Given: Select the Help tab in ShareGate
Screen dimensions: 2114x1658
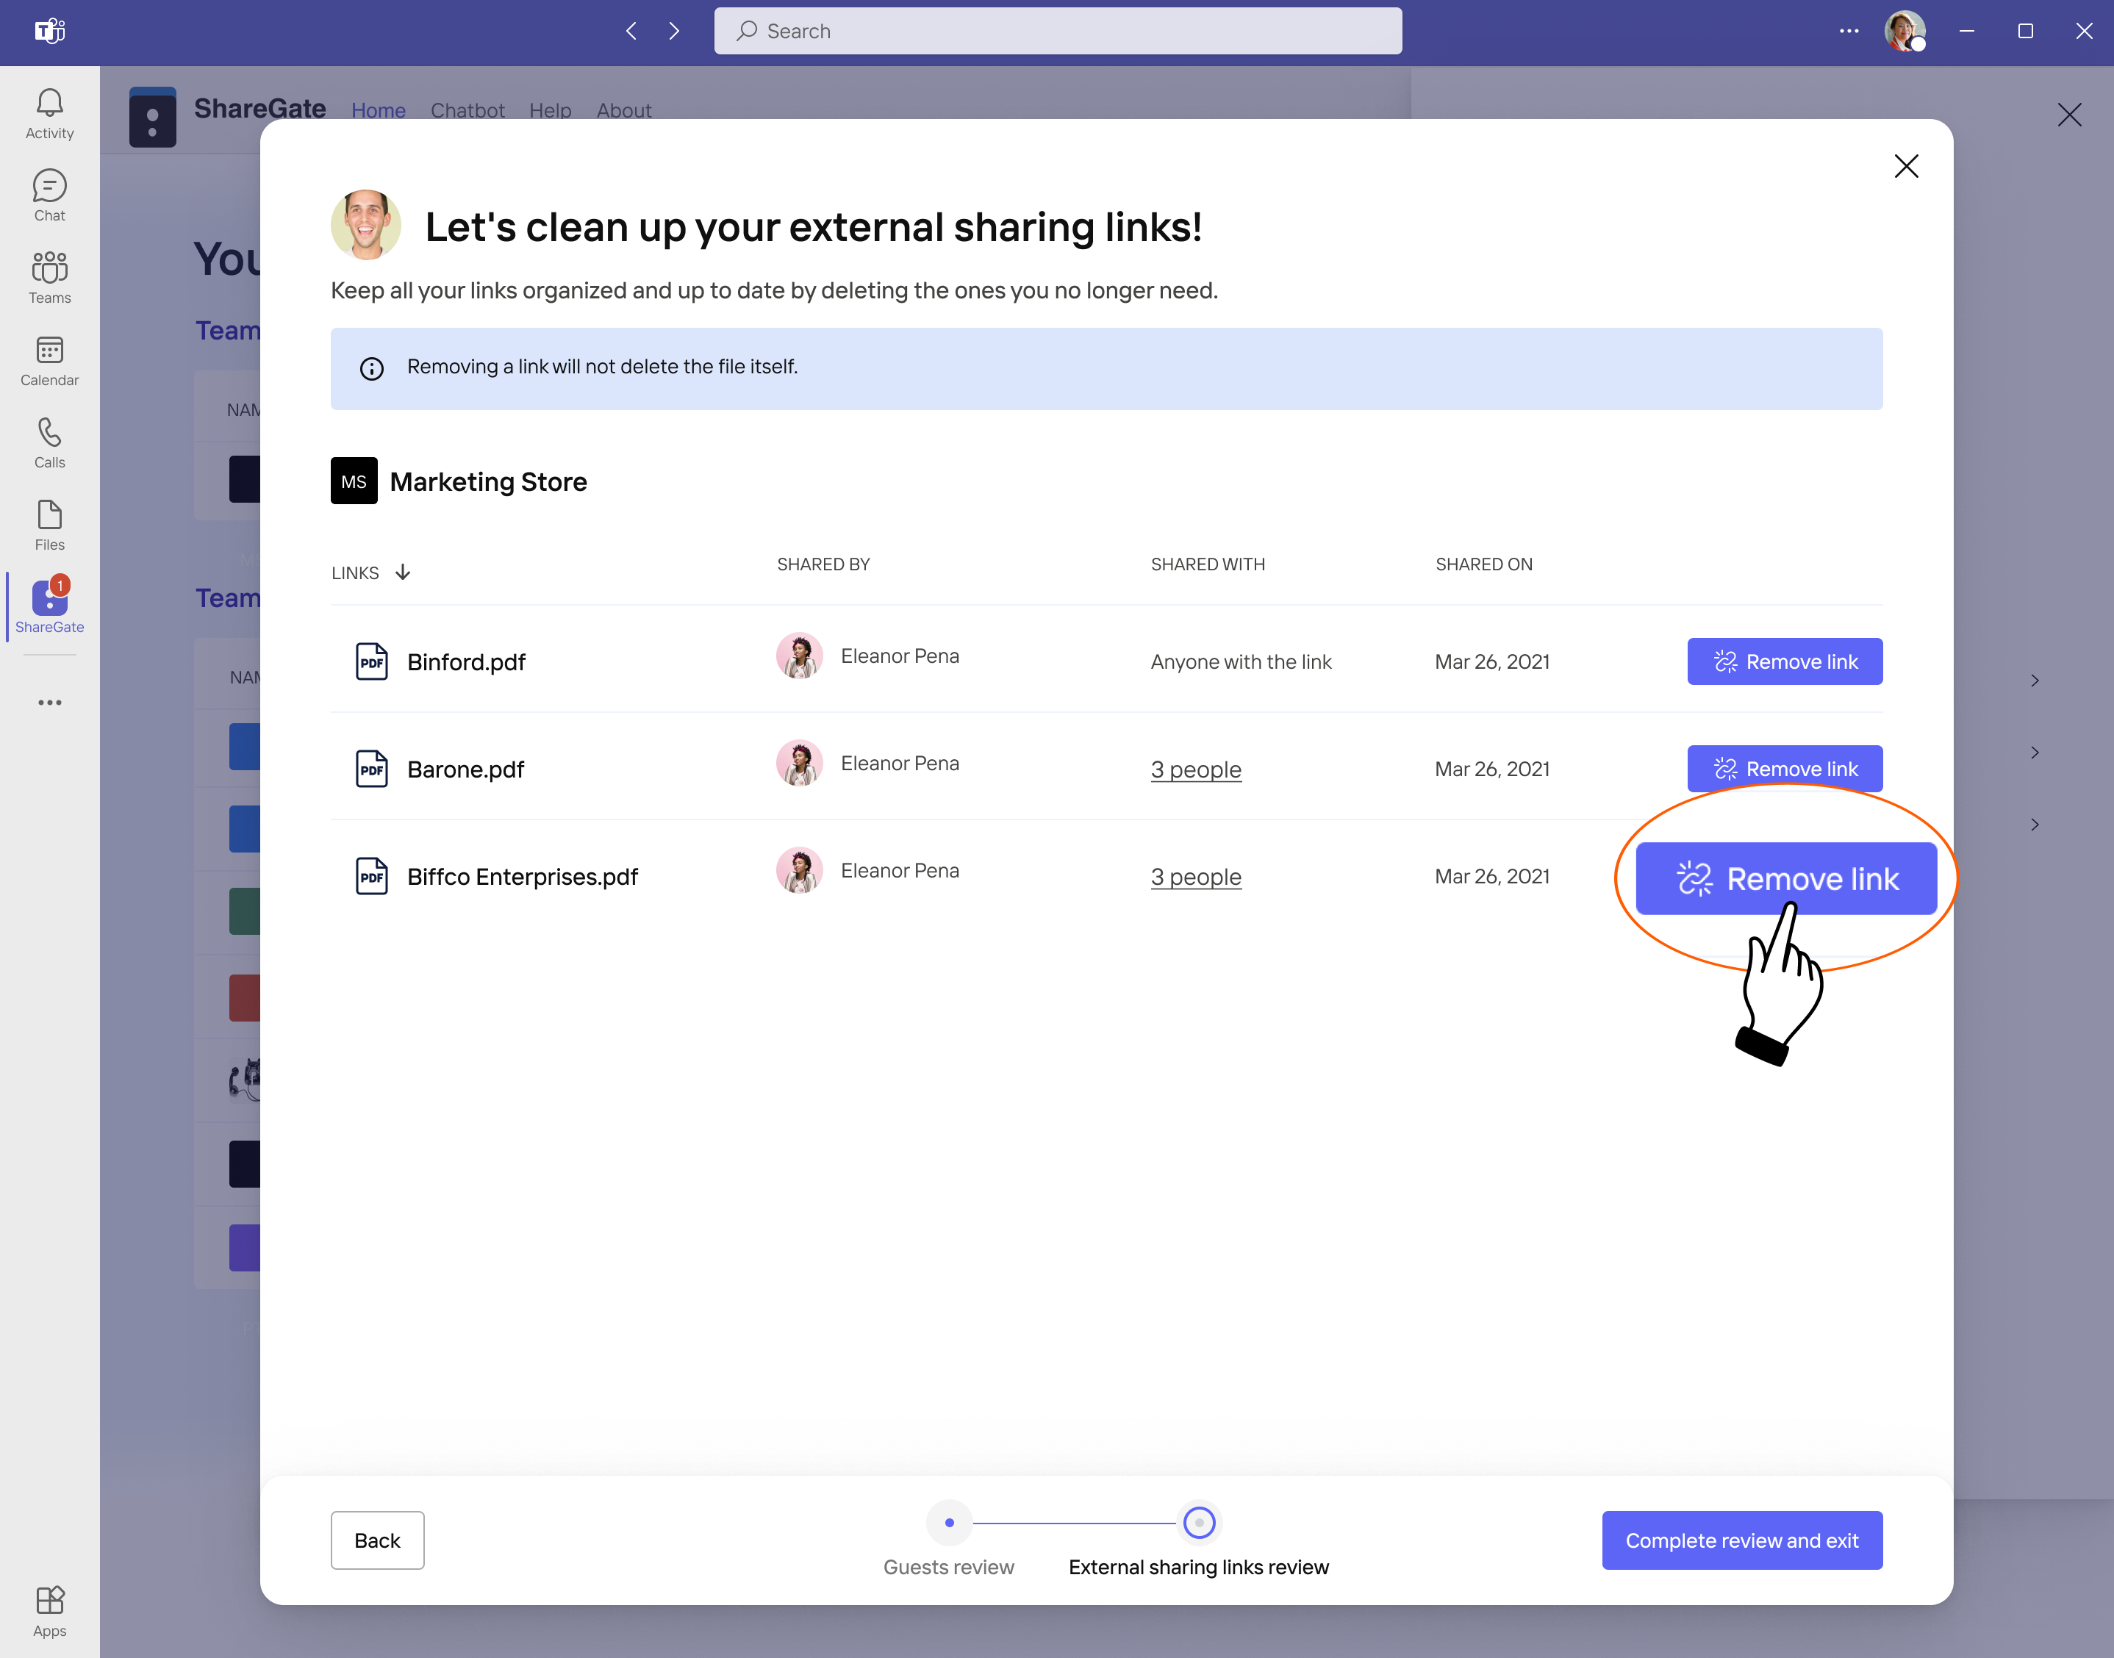Looking at the screenshot, I should pos(549,110).
